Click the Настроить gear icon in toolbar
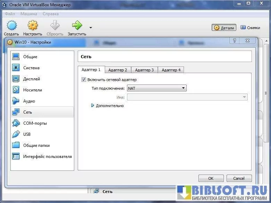Viewport: 271px width, 203px height. pyautogui.click(x=33, y=26)
